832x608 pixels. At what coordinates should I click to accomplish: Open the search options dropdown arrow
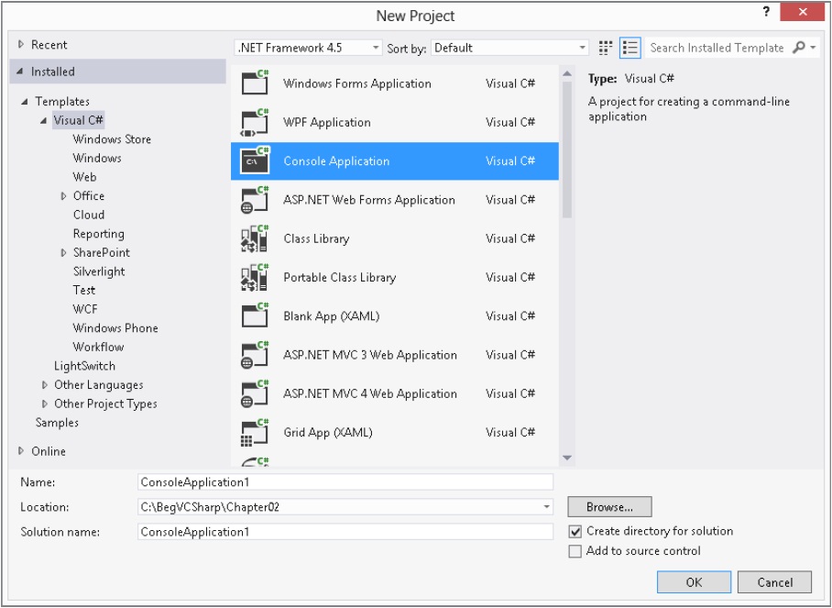pos(813,48)
